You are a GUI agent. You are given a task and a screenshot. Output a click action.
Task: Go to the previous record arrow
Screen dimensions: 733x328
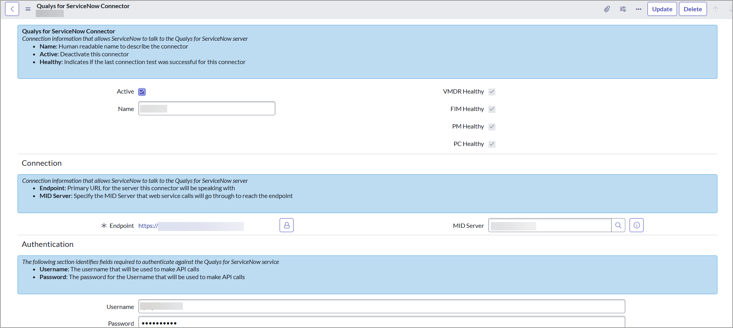716,9
